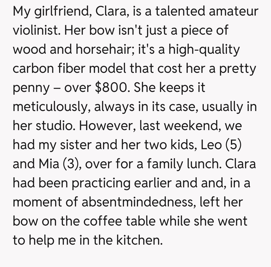Click the word "meticulously"
271x267 pixels.
pyautogui.click(x=51, y=107)
